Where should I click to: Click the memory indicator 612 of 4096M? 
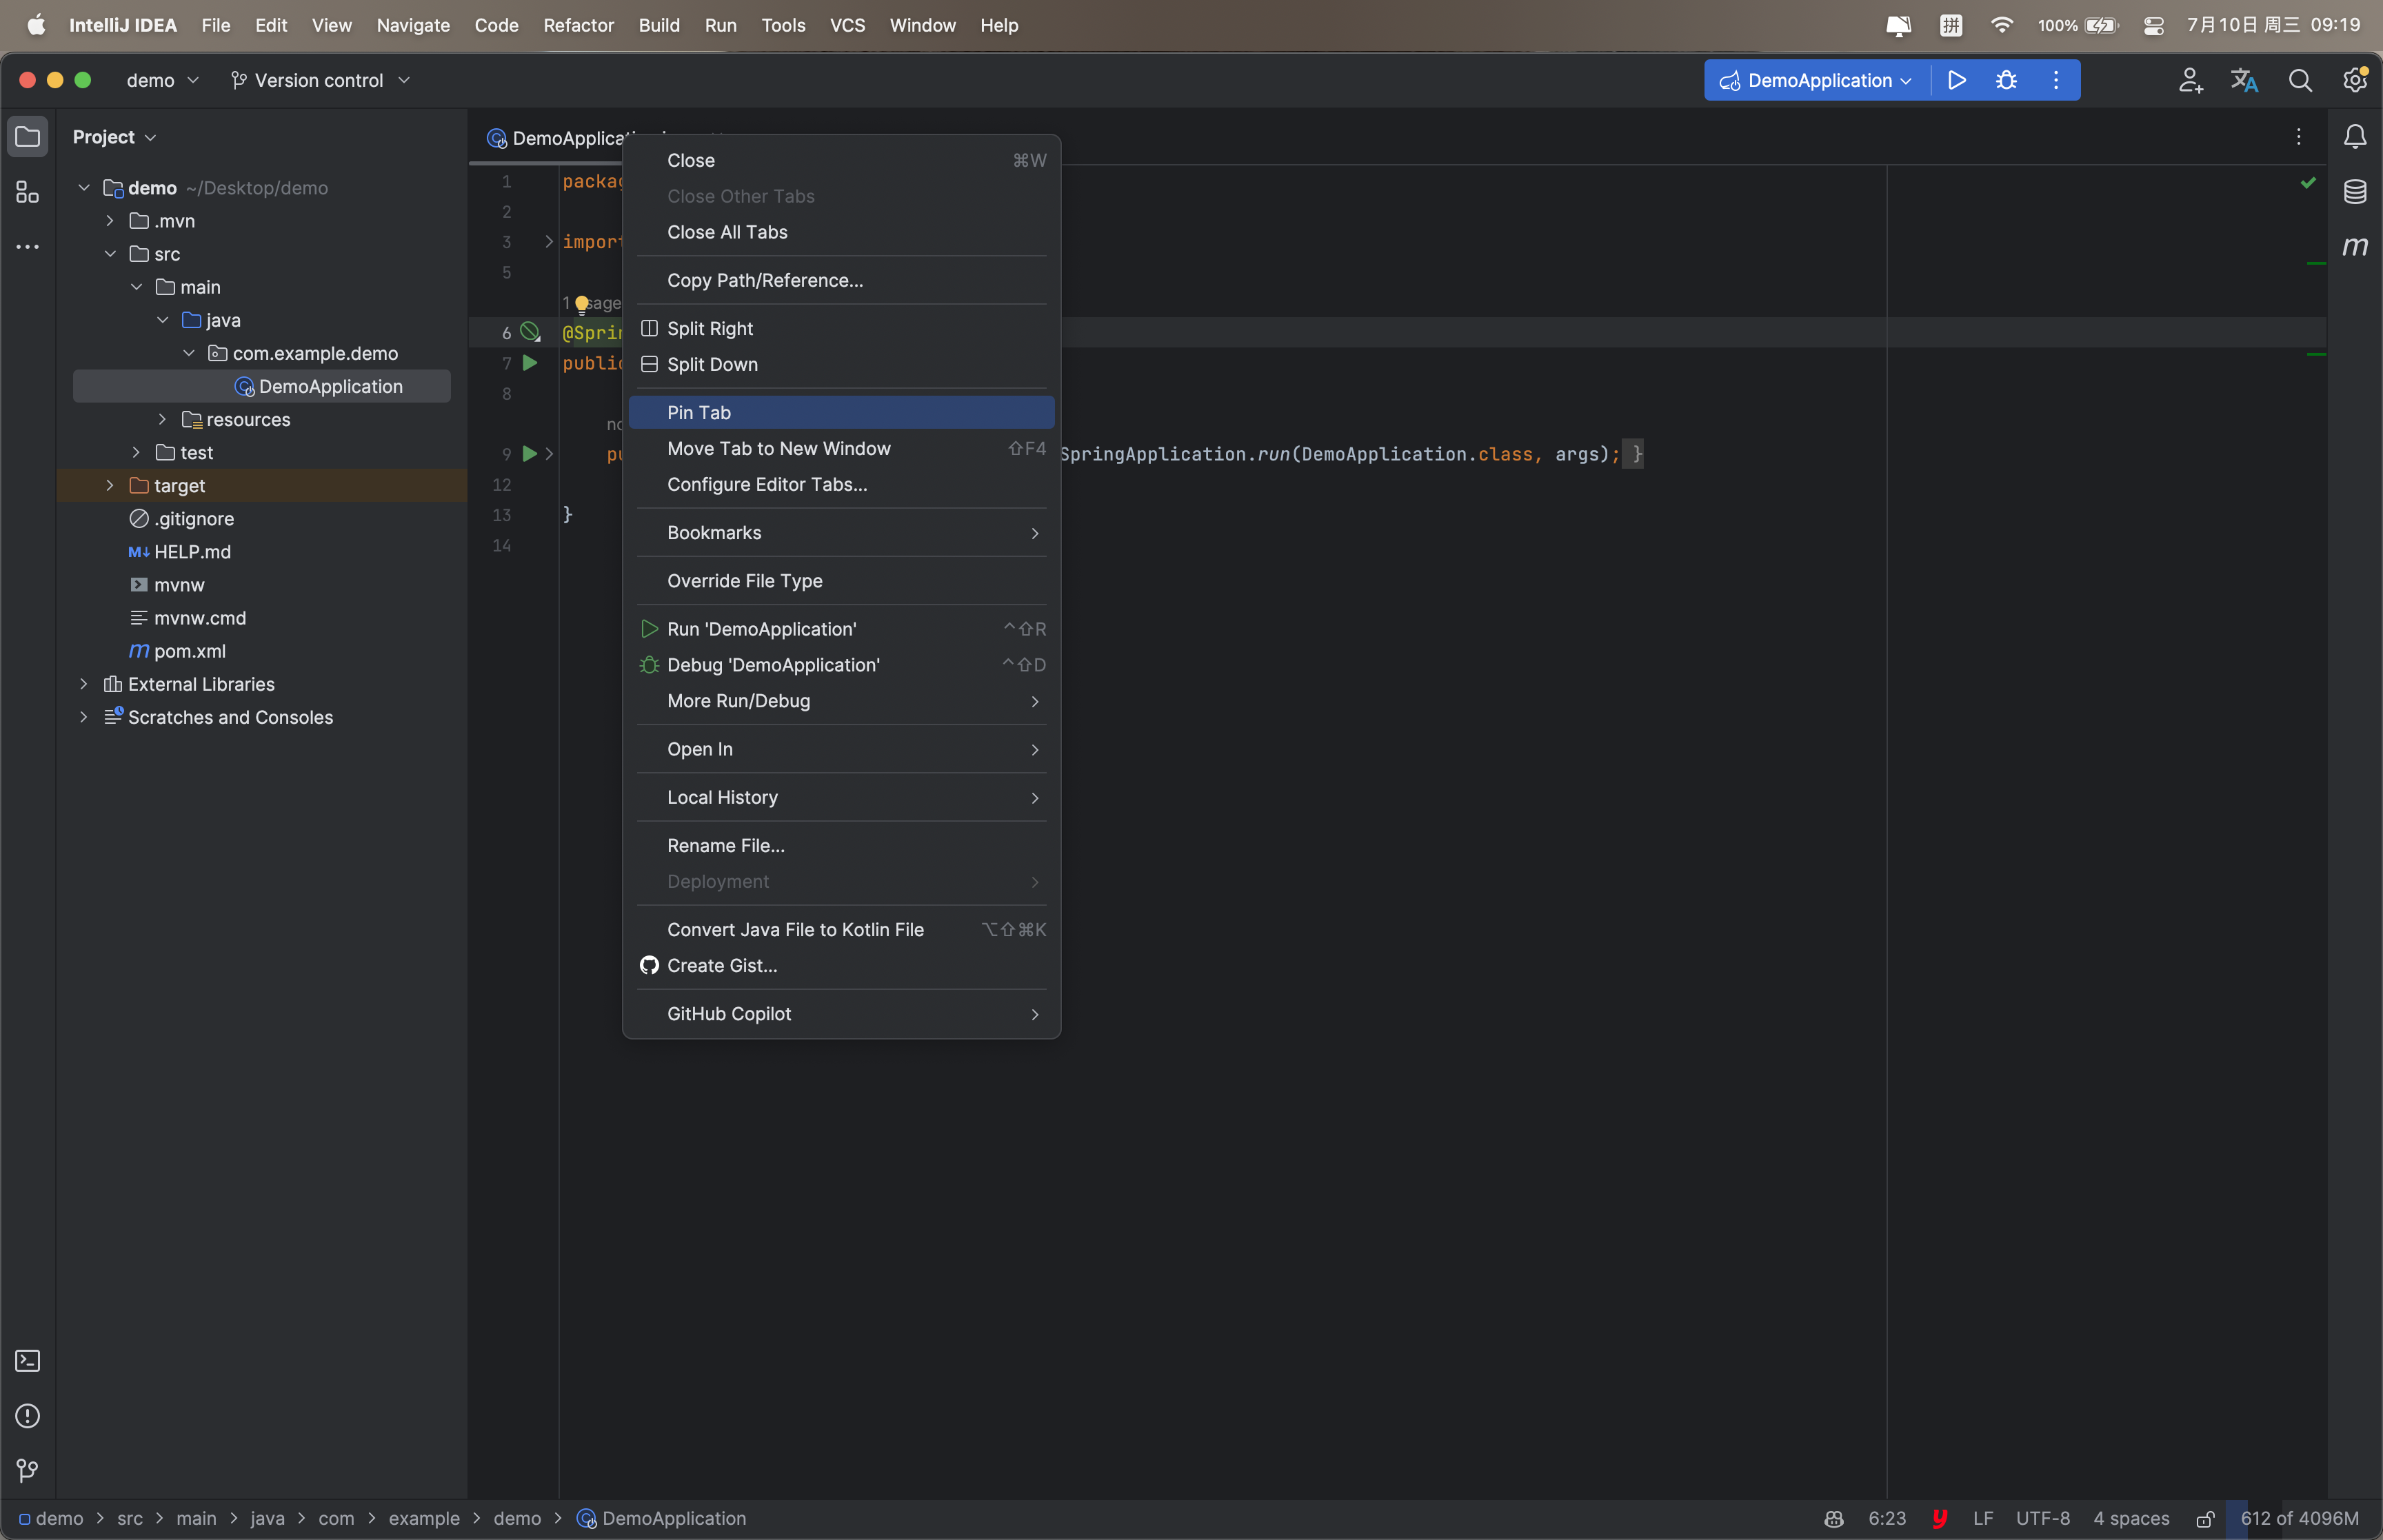click(x=2299, y=1518)
